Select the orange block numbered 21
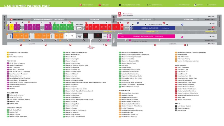Screen dimensions: 224x126 38,36
